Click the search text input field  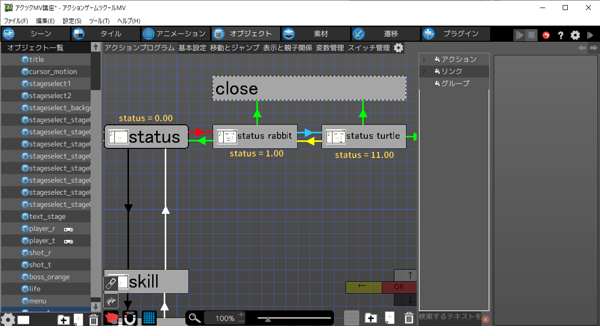[x=449, y=316]
